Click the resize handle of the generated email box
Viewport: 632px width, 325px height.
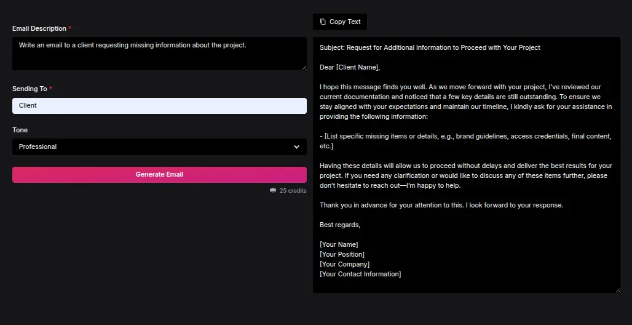617,290
